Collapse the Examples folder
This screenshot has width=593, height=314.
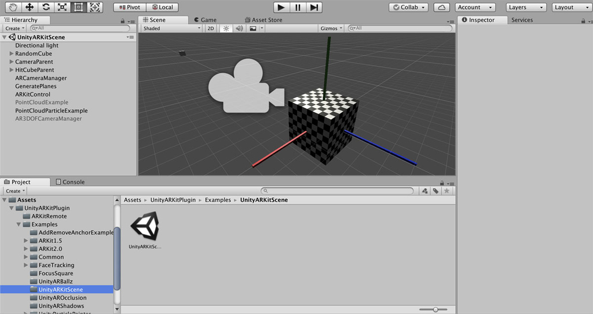click(x=19, y=224)
